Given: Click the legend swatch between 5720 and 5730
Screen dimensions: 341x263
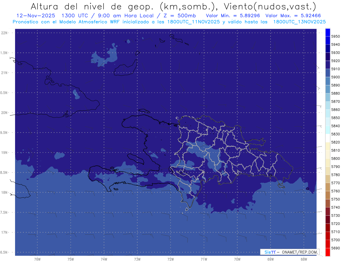Looking at the screenshot, I should 328,220.
